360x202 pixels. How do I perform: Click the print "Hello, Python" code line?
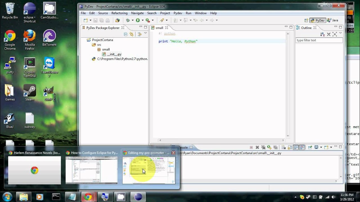178,41
